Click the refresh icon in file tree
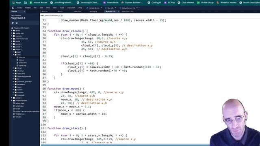Viewport: 260px width, 146px height. [x=13, y=23]
